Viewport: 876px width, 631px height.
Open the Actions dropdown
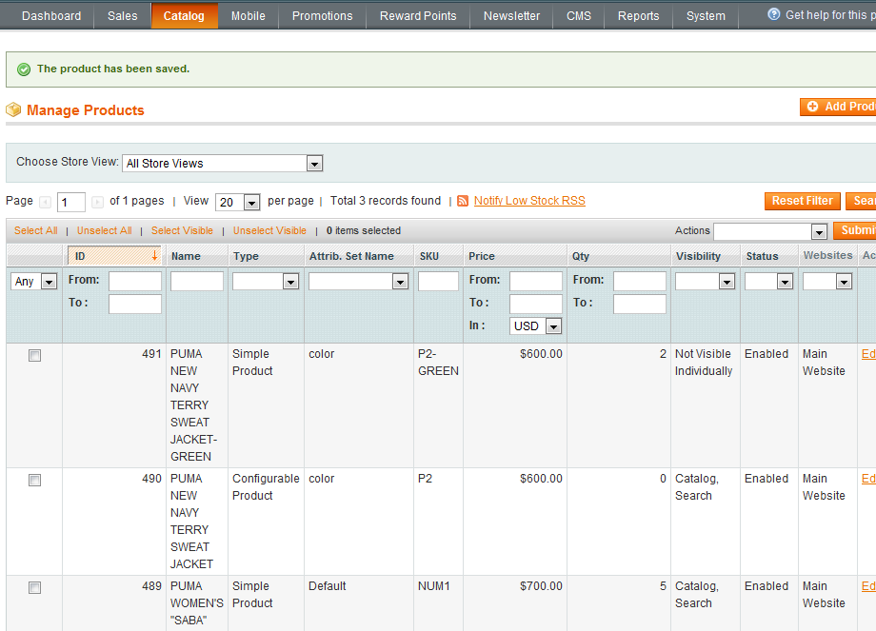click(x=770, y=231)
